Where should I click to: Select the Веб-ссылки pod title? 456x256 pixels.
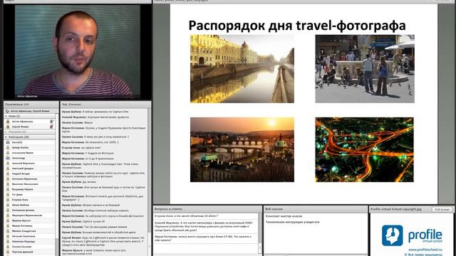274,209
